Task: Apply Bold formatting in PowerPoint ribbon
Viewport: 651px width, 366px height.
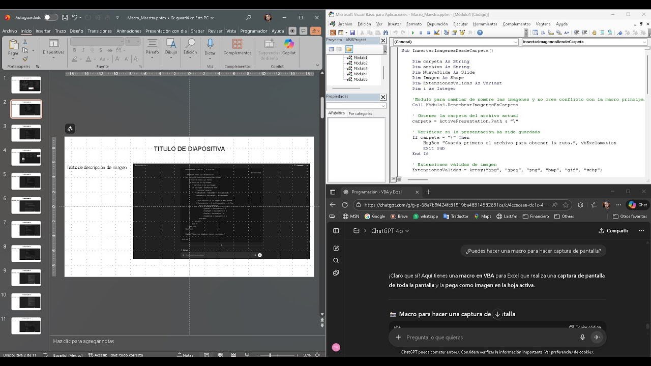Action: [x=75, y=50]
